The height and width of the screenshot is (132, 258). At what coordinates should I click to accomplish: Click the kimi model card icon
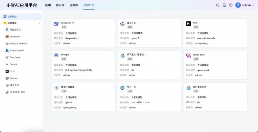[x=188, y=24]
